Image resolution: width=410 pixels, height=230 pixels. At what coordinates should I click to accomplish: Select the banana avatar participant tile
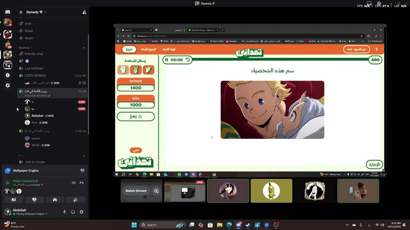pyautogui.click(x=271, y=191)
